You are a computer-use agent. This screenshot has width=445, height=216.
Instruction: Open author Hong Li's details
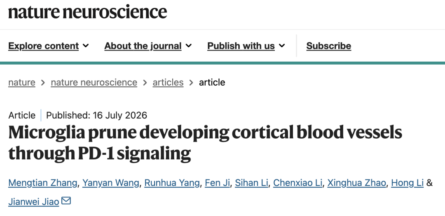[x=407, y=183]
